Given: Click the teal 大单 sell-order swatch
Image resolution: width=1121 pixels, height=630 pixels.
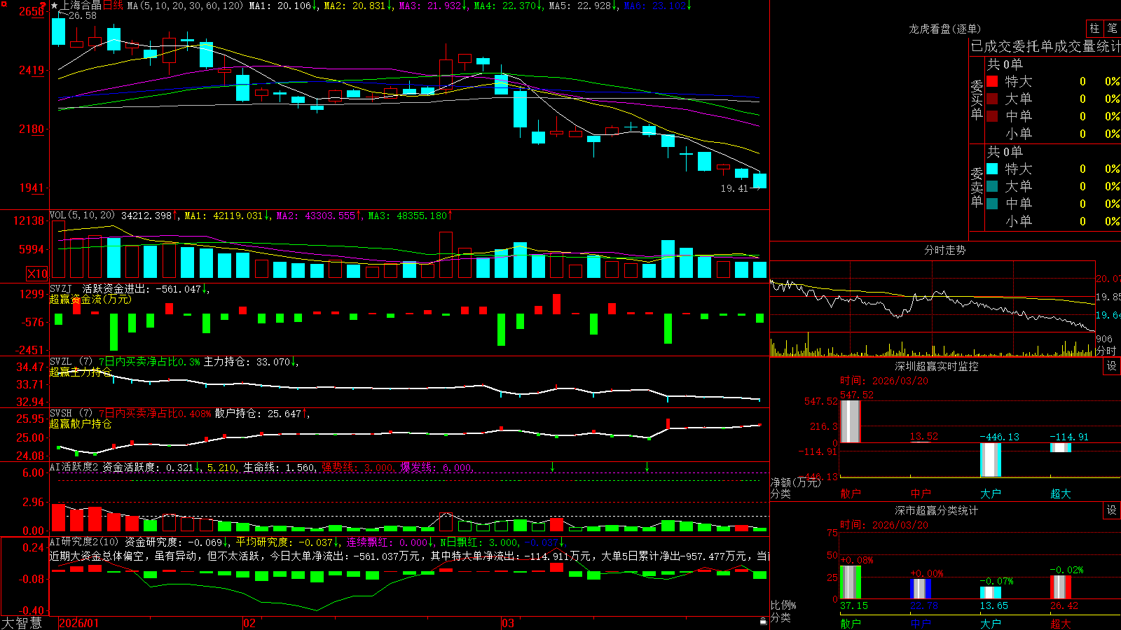Looking at the screenshot, I should [992, 186].
